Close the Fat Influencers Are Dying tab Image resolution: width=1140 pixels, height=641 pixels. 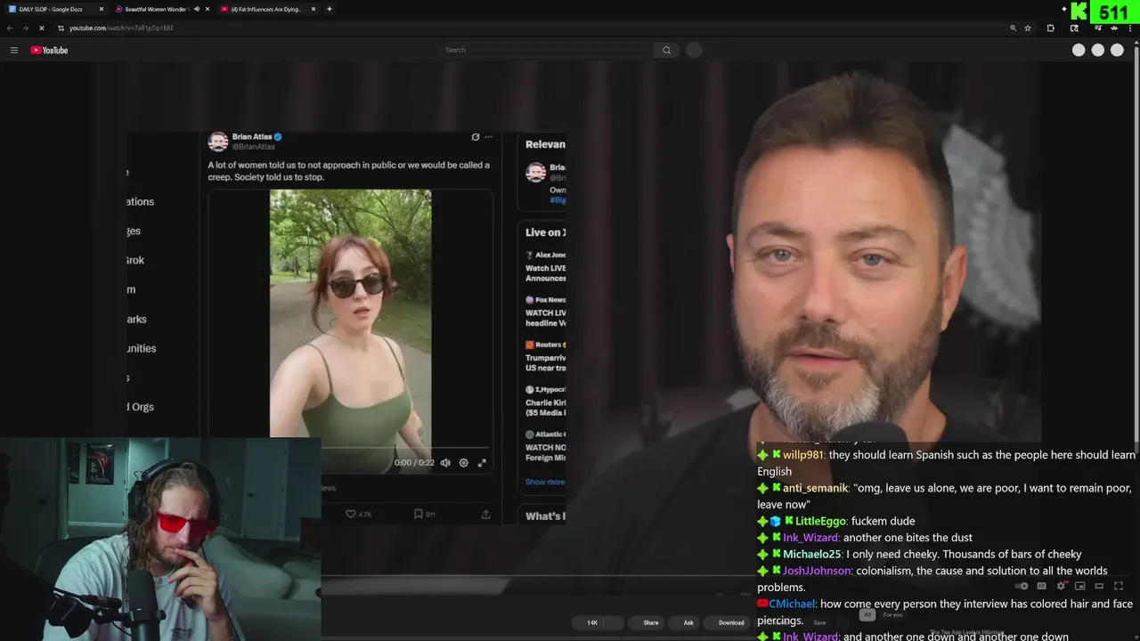(x=313, y=9)
